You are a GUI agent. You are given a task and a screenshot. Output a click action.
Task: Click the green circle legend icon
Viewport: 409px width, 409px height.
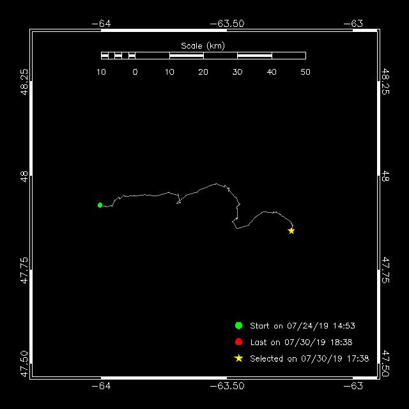tap(238, 325)
